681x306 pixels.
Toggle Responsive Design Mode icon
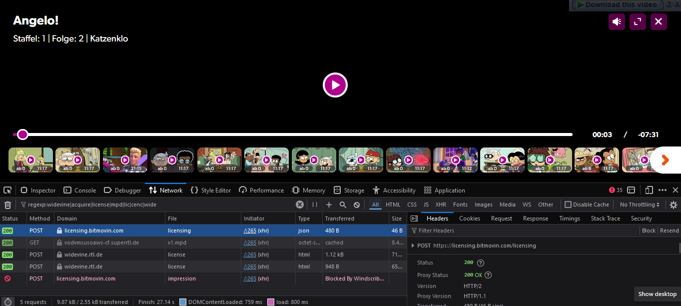click(649, 190)
